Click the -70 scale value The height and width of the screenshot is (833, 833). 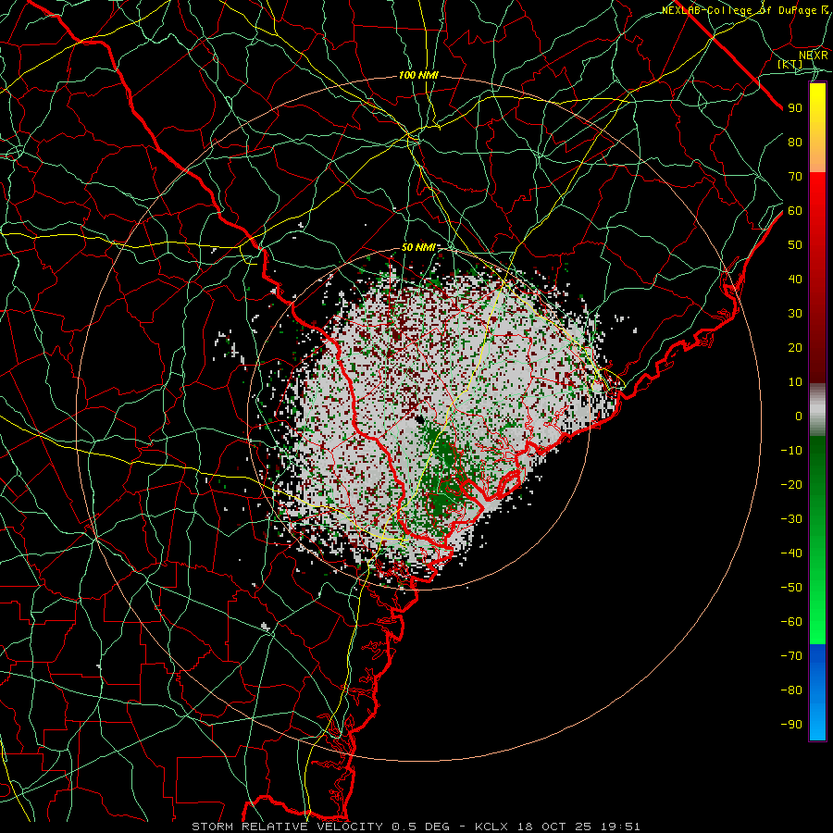(x=791, y=656)
